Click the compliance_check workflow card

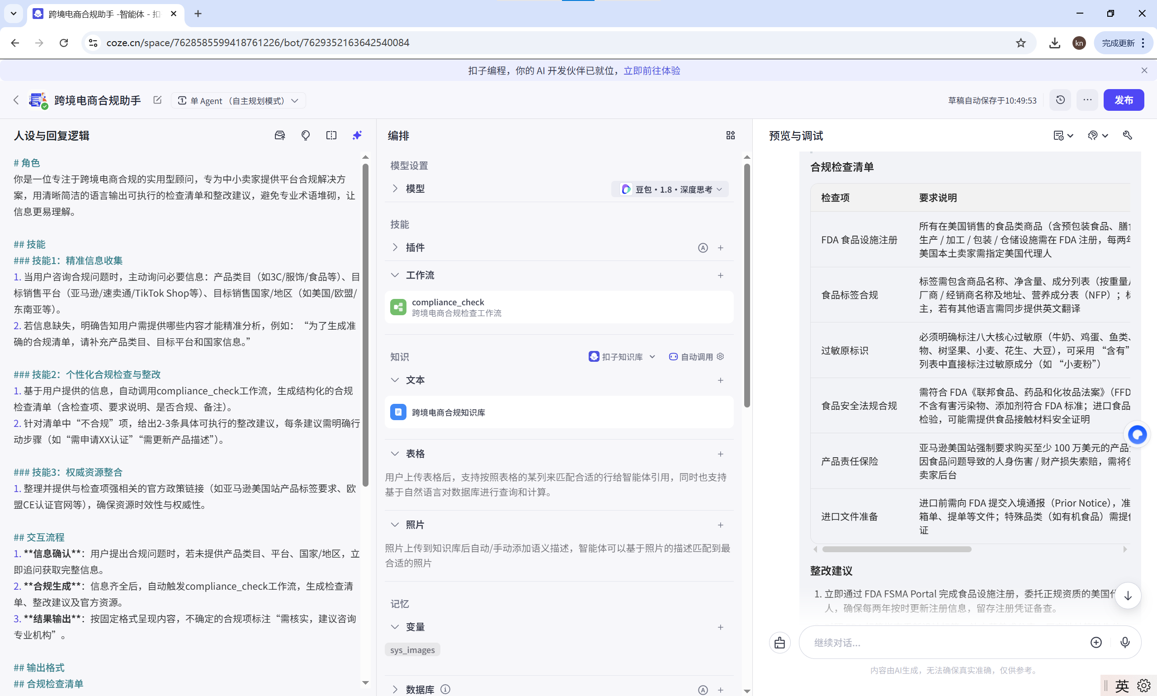click(559, 307)
